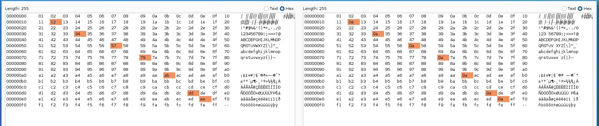Screen dimensions: 599x126
Task: Click highlighted 0a in right pane row 00000010
Action: point(354,22)
